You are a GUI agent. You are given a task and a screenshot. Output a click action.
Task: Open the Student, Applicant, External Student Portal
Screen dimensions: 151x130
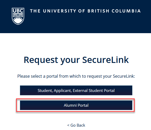(76, 90)
